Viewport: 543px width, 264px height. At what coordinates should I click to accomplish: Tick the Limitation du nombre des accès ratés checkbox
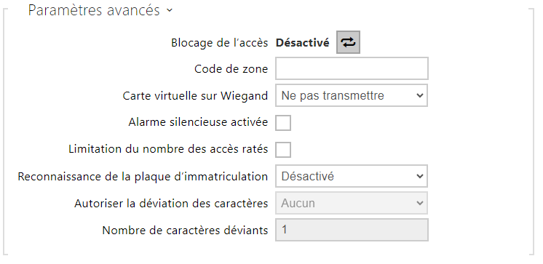click(x=283, y=150)
